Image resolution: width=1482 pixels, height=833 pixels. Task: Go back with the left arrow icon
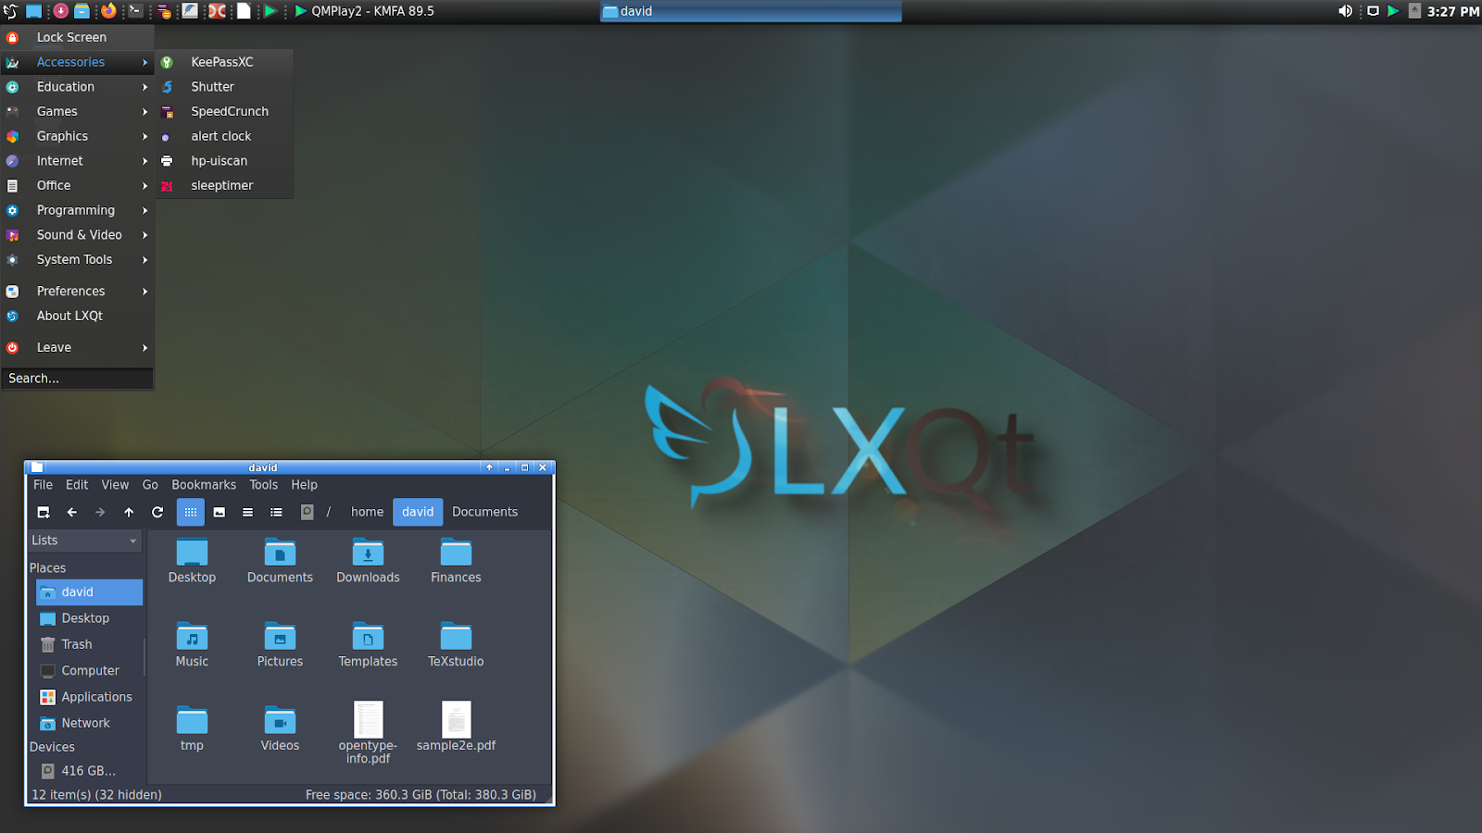[x=72, y=512]
